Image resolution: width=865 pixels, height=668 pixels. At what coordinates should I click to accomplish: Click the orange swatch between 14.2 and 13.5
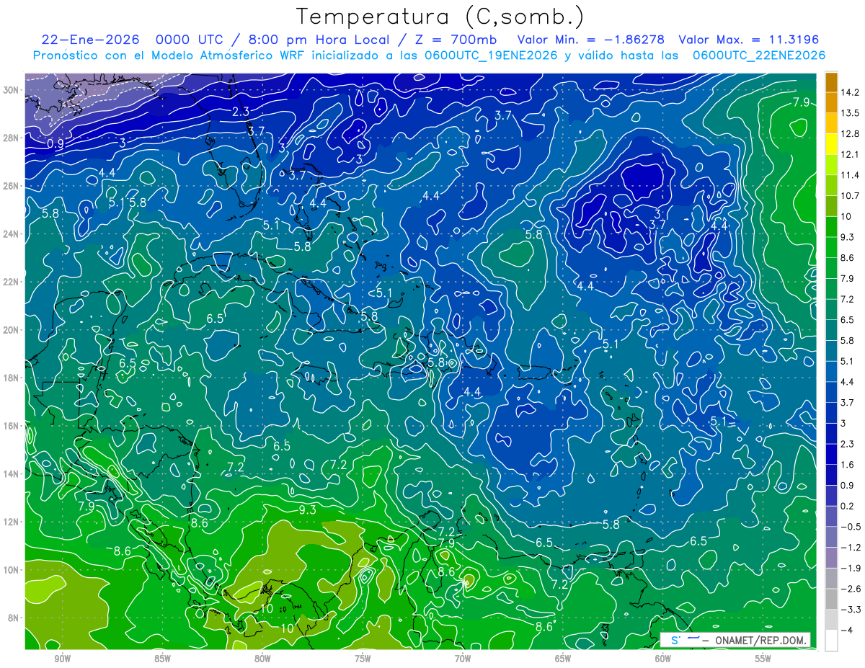tap(831, 102)
